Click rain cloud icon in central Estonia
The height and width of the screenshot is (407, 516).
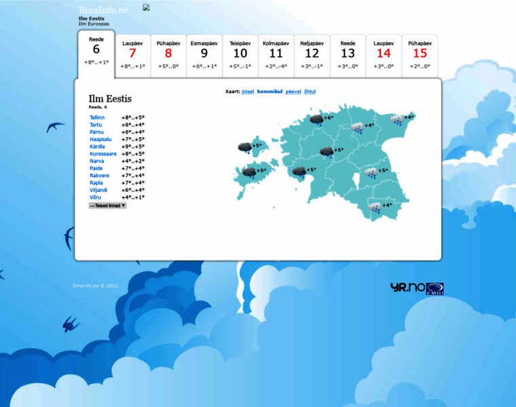[x=327, y=153]
